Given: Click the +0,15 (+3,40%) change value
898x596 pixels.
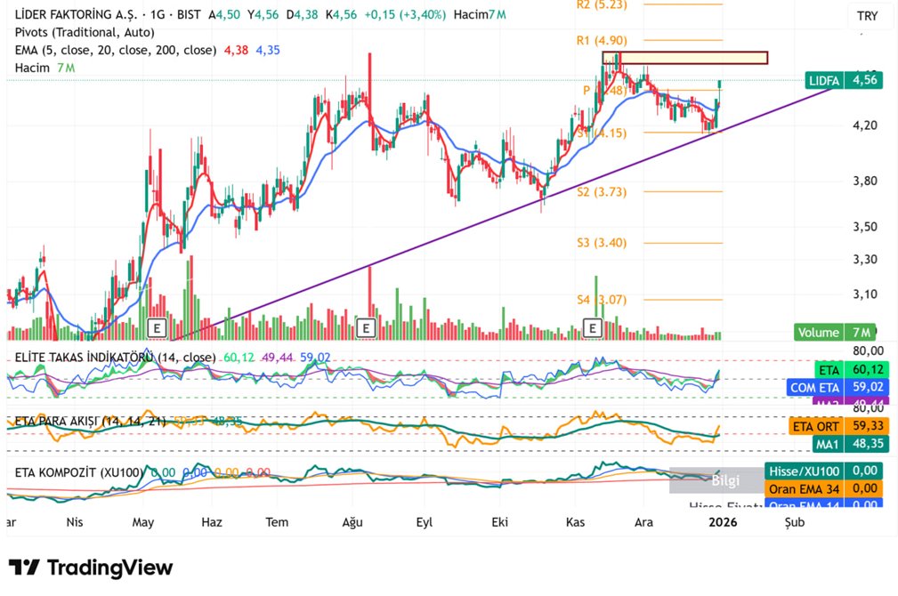Looking at the screenshot, I should click(405, 15).
